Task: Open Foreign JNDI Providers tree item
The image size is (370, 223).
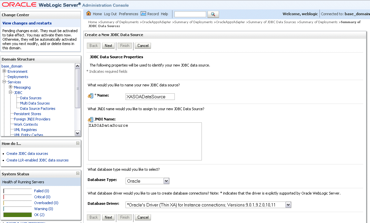Action: point(32,119)
